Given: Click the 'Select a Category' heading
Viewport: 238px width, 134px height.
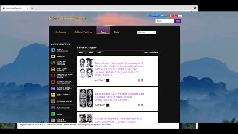Looking at the screenshot, I should (87, 48).
